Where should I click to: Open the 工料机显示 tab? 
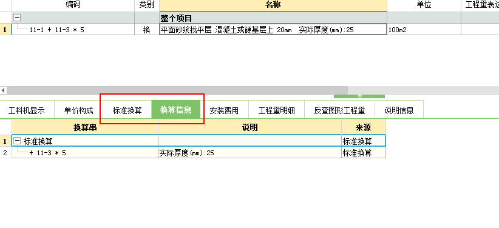click(27, 110)
